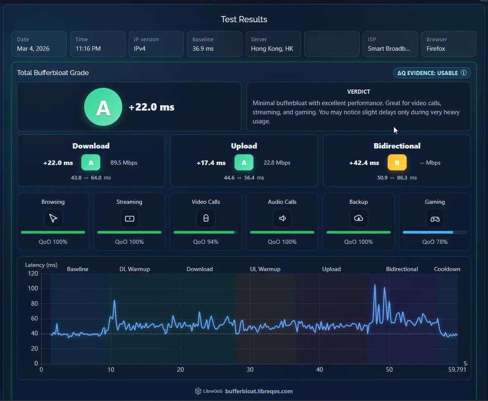The image size is (488, 401).
Task: Click the Backup cloud download icon
Action: [358, 218]
